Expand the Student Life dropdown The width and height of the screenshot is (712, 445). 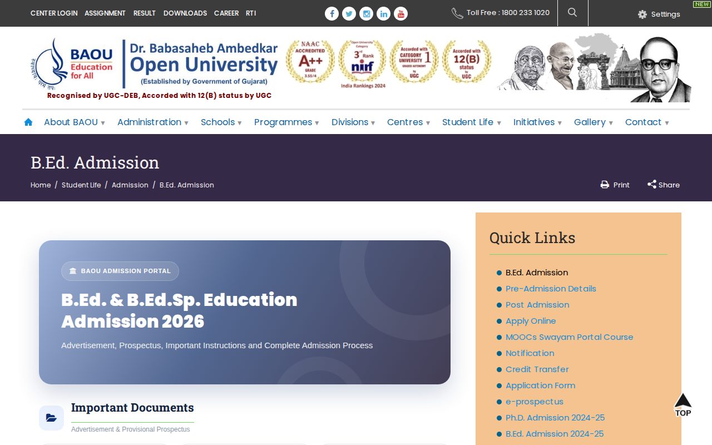click(472, 122)
